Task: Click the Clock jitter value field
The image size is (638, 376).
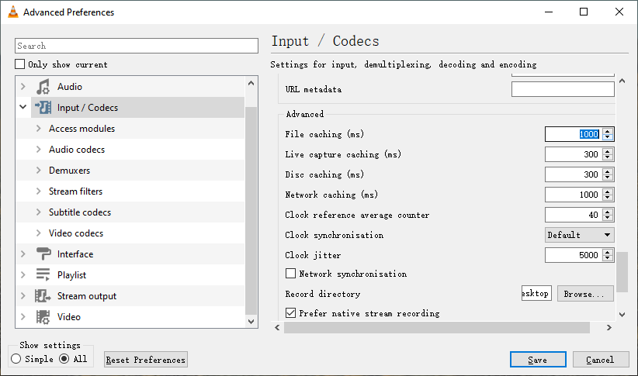Action: click(574, 255)
